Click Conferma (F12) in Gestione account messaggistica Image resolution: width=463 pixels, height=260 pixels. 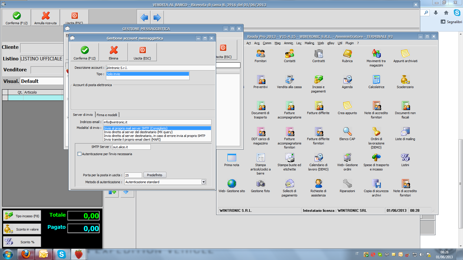[x=84, y=52]
